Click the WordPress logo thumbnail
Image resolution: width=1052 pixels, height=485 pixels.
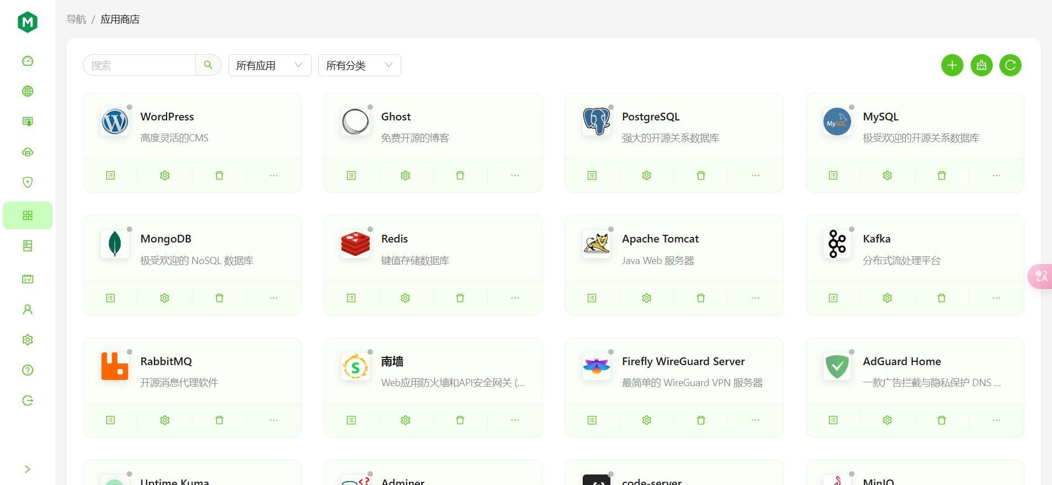pos(115,122)
